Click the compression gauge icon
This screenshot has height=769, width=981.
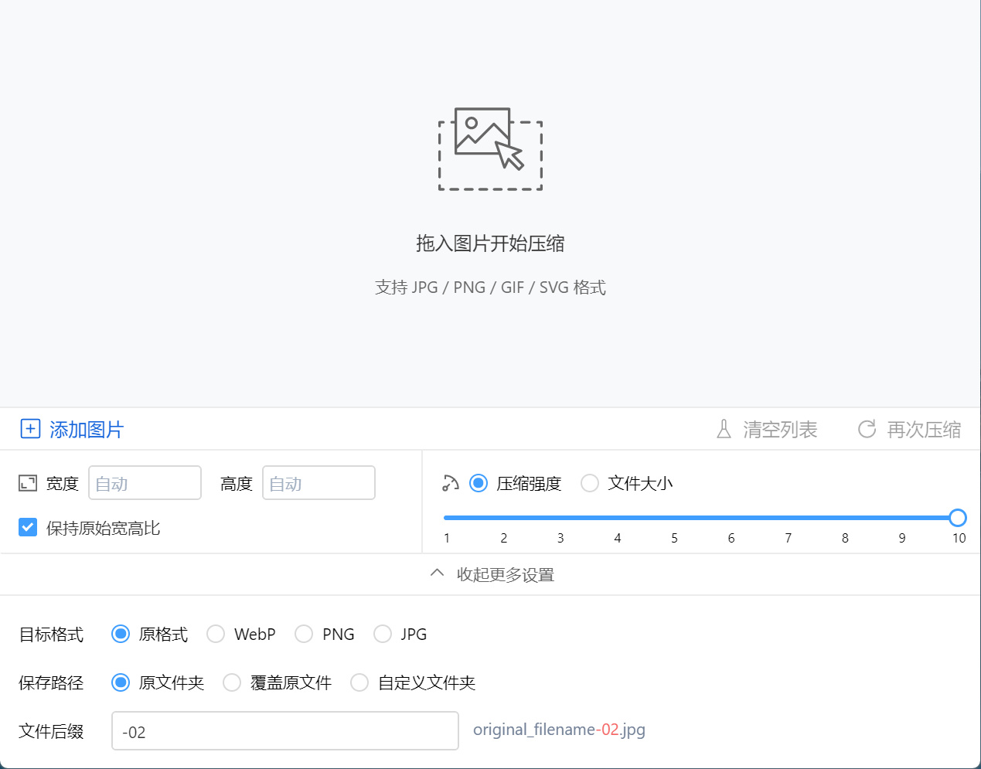tap(451, 483)
